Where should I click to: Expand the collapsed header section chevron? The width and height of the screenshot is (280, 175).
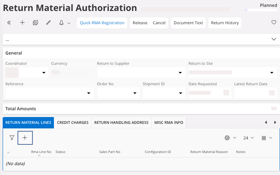pos(274,39)
